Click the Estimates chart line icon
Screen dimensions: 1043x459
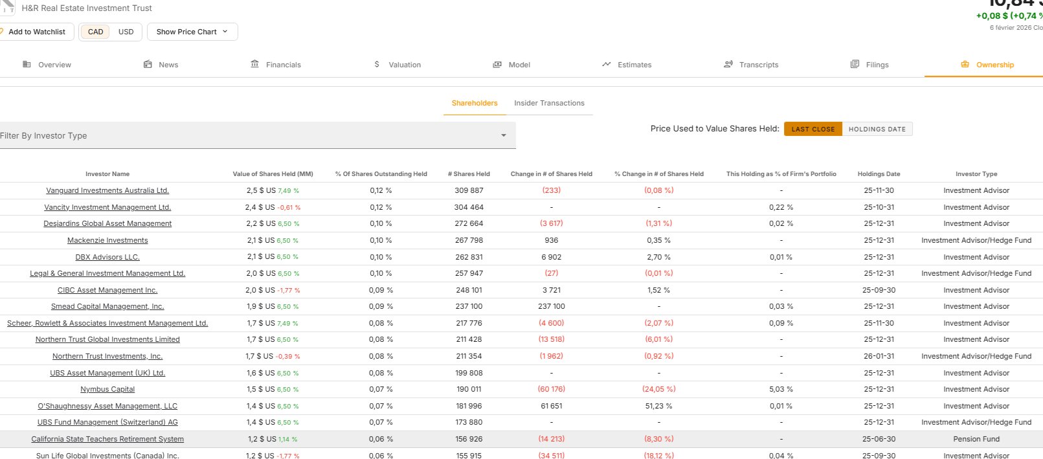(x=606, y=65)
